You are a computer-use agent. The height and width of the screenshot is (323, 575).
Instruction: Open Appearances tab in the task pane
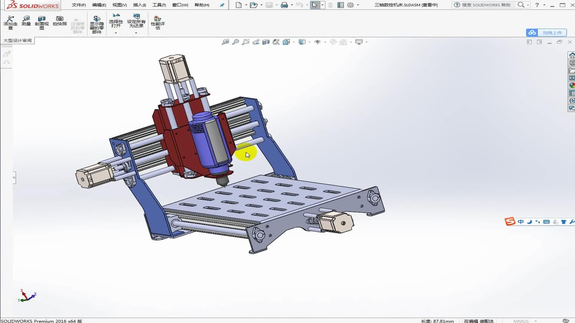point(572,85)
